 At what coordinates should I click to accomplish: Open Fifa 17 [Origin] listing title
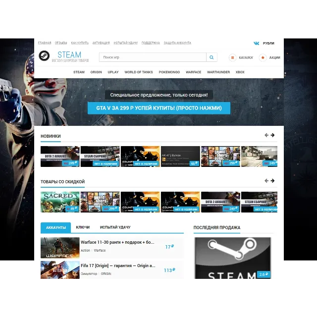click(118, 265)
